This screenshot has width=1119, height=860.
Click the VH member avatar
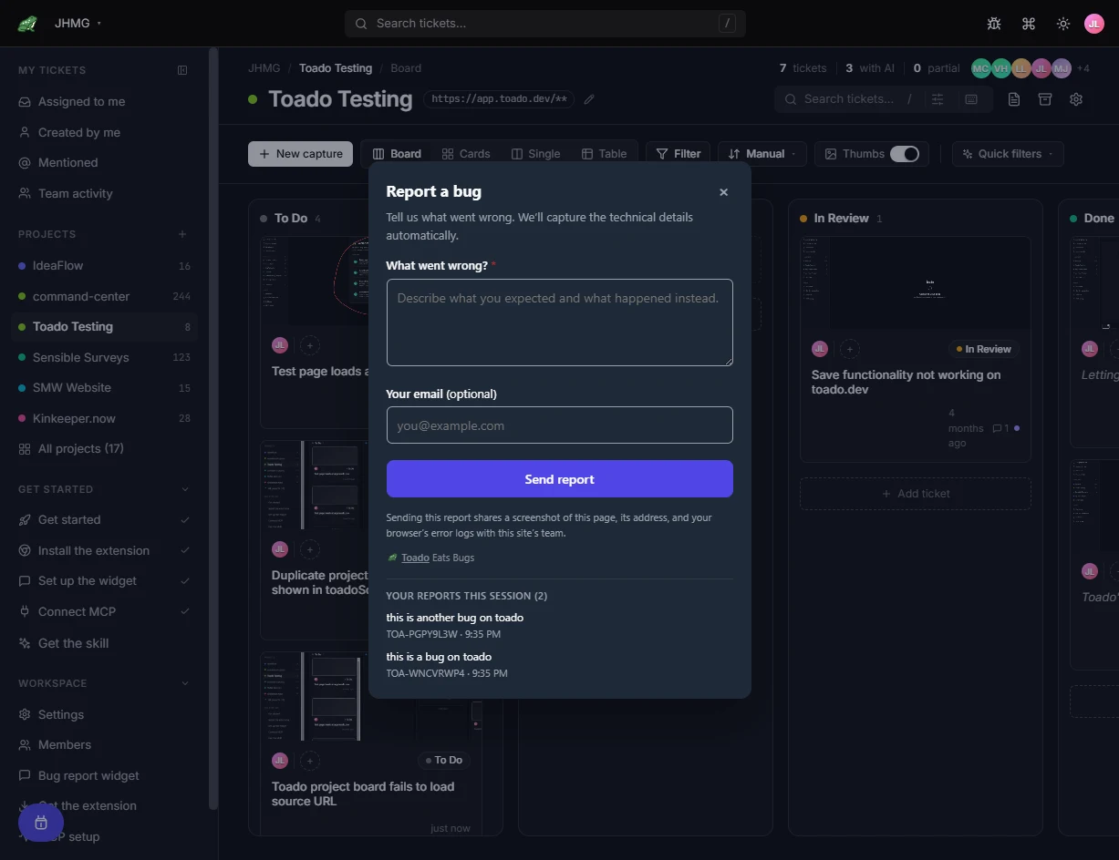(1001, 68)
